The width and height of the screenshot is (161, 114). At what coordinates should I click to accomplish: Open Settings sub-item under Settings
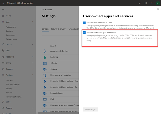point(9,88)
